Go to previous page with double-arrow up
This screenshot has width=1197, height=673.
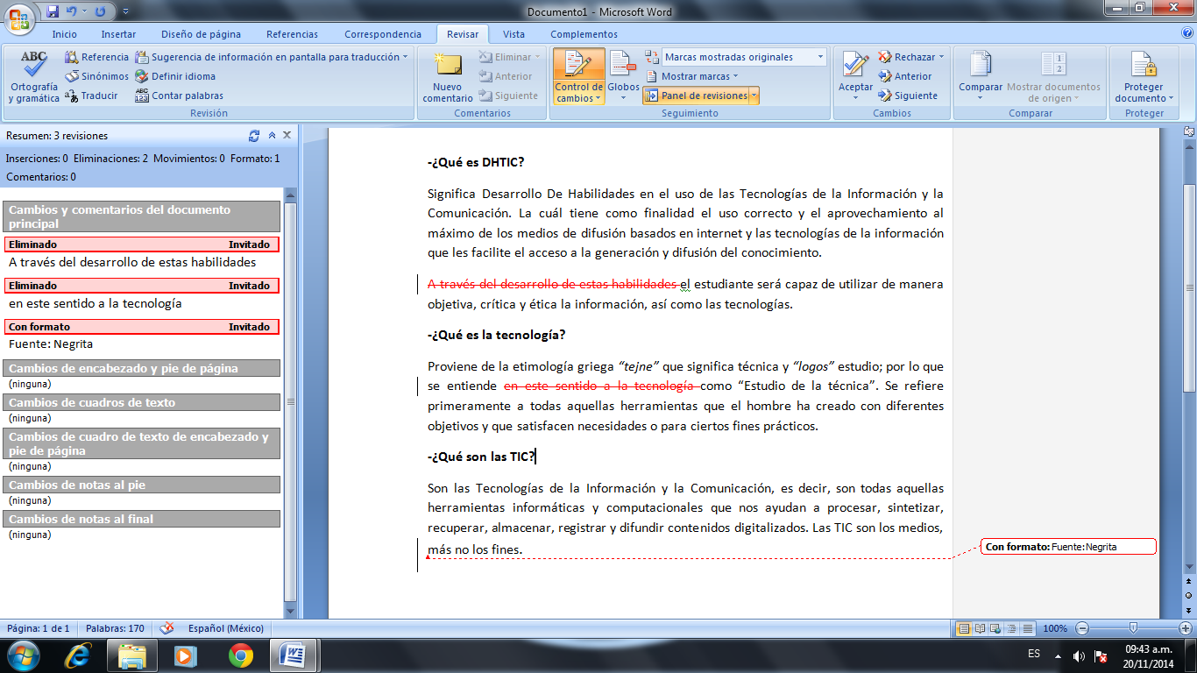1189,581
